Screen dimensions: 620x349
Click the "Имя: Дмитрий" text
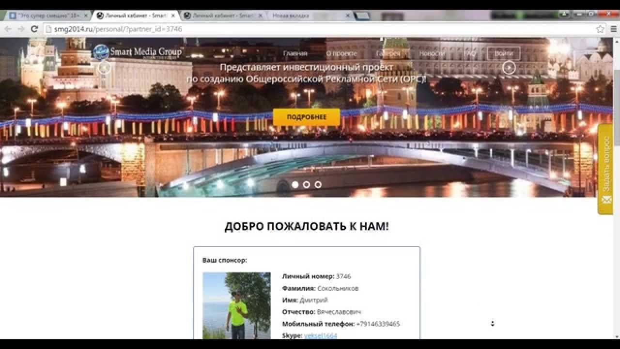[x=305, y=300]
